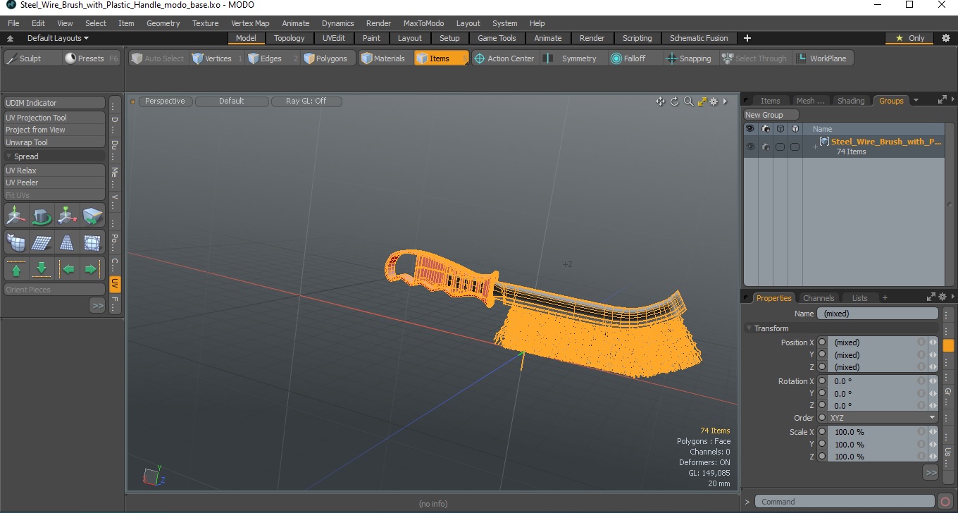
Task: Activate Items selection mode
Action: 441,58
